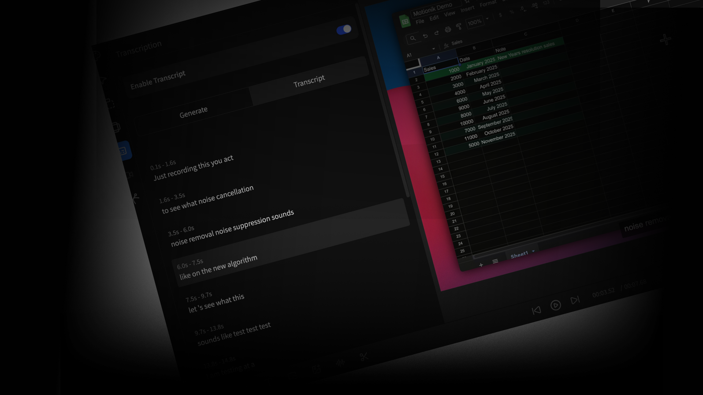The image size is (703, 395).
Task: Click the audio waveform icon
Action: [x=340, y=363]
